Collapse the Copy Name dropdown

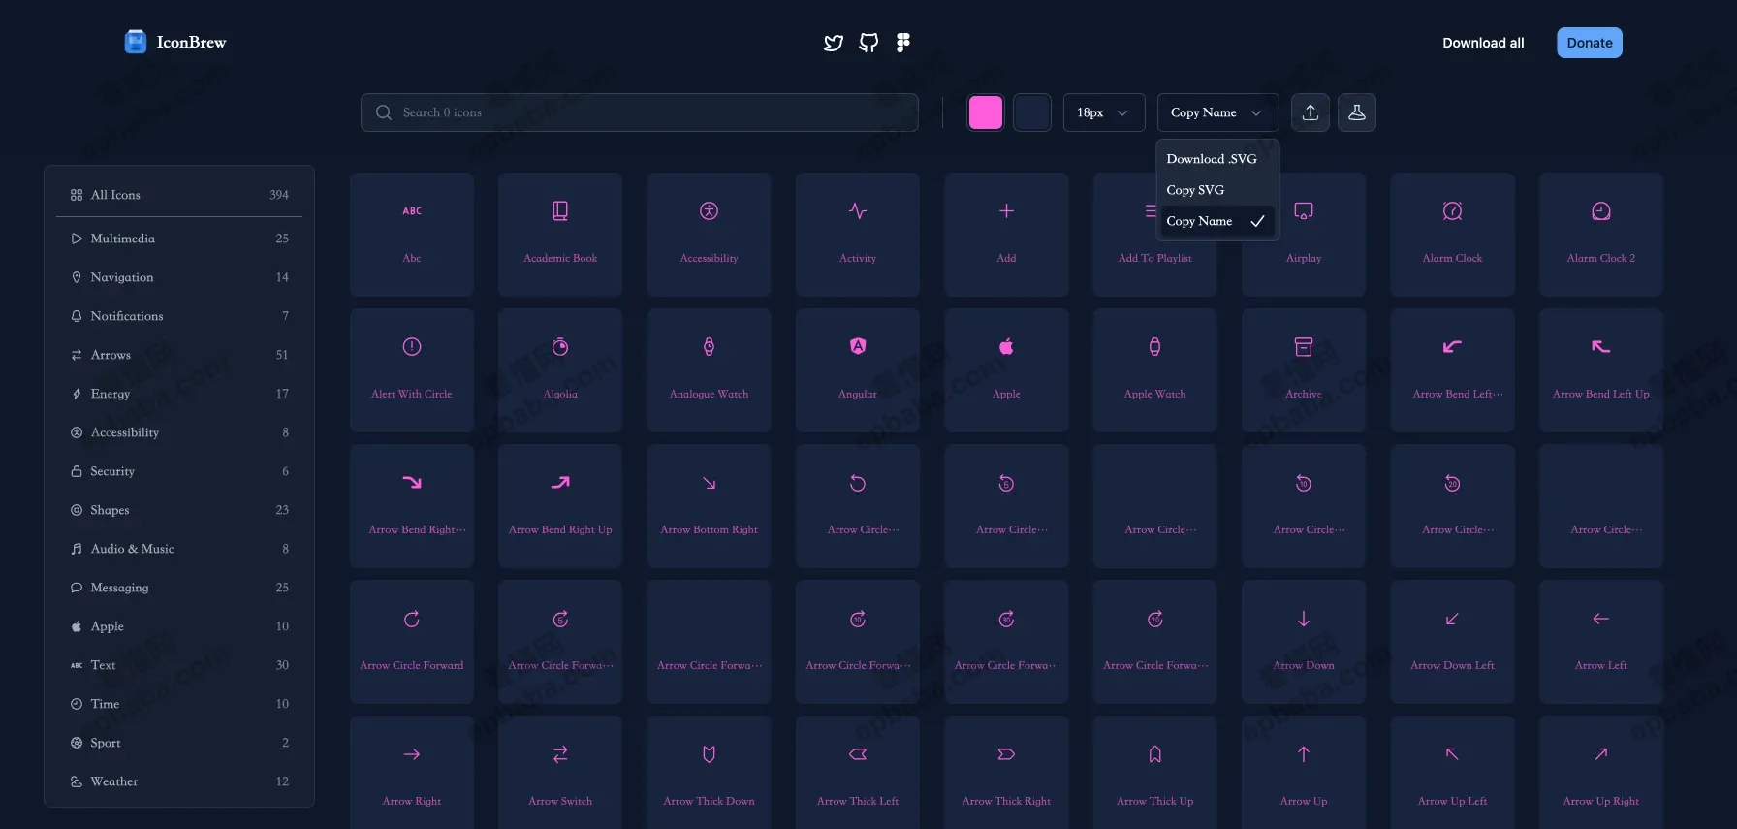[x=1216, y=112]
